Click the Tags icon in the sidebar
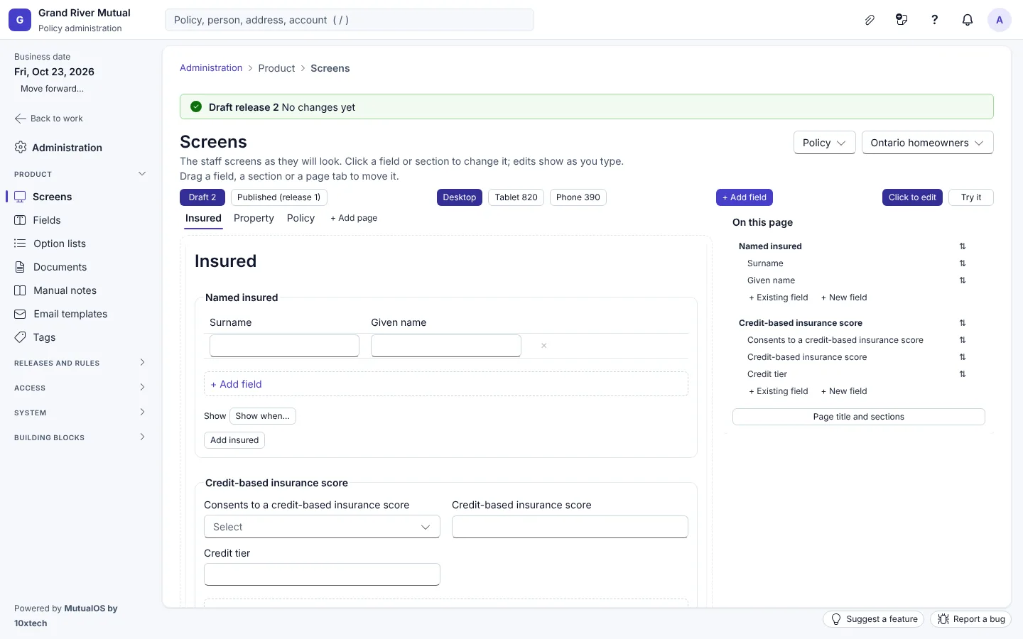The image size is (1023, 639). (x=20, y=337)
